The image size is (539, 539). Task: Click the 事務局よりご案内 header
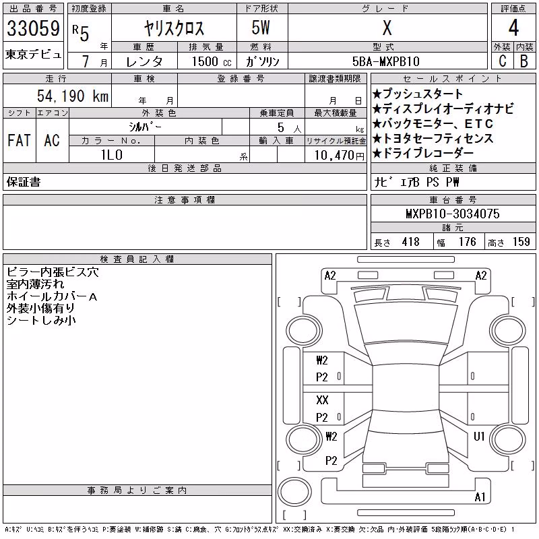pyautogui.click(x=137, y=490)
